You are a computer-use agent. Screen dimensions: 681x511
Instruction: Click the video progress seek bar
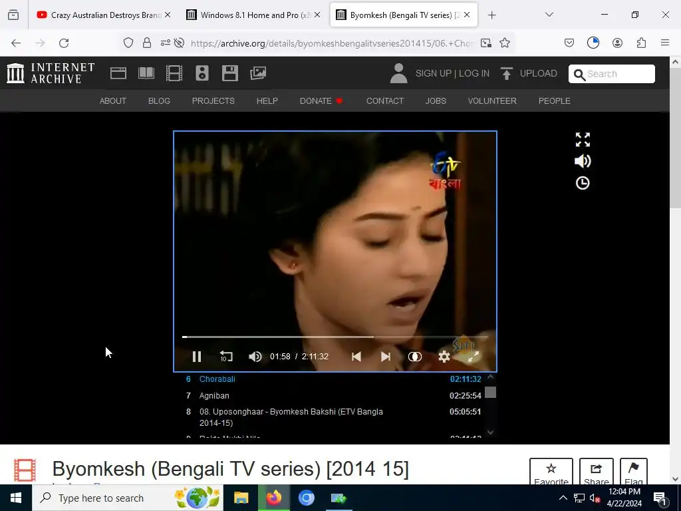pos(335,337)
